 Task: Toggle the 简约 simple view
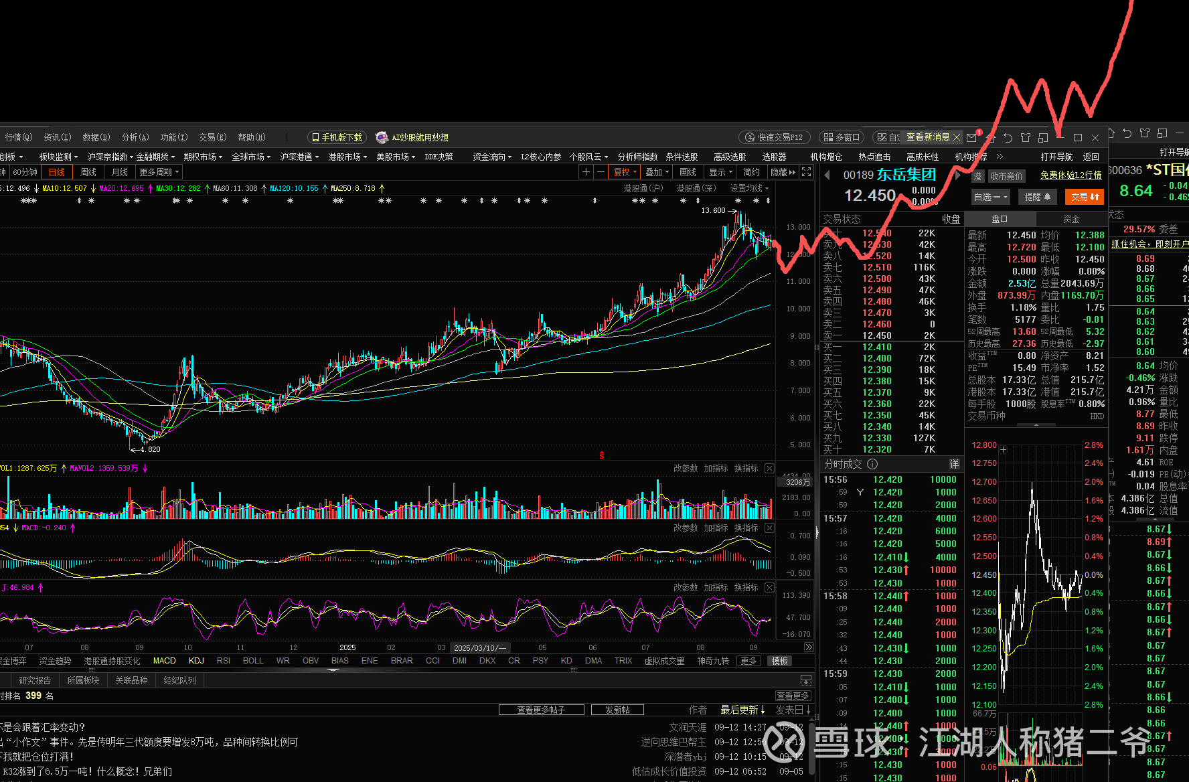tap(752, 172)
